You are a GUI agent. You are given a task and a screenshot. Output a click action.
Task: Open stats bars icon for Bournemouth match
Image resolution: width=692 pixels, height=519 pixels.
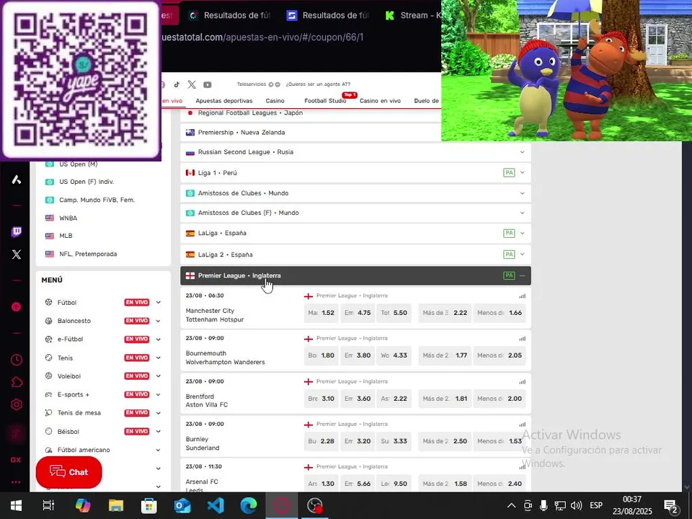tap(523, 339)
